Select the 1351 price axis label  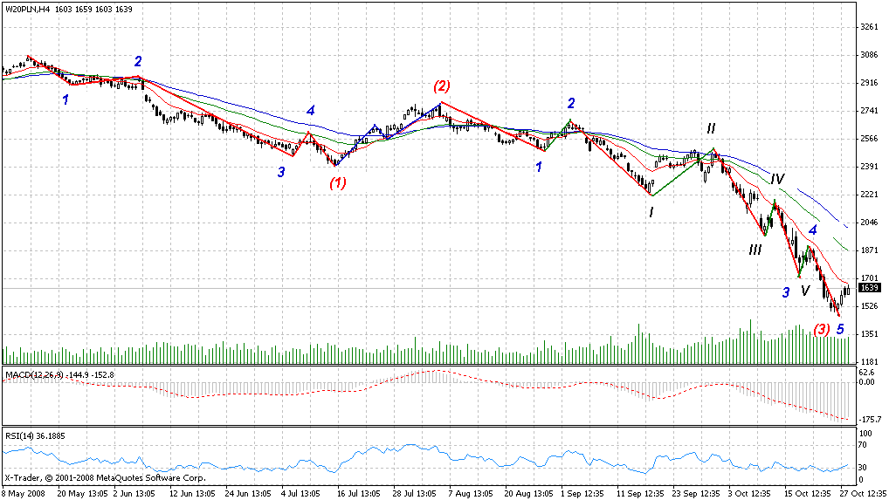[x=869, y=334]
